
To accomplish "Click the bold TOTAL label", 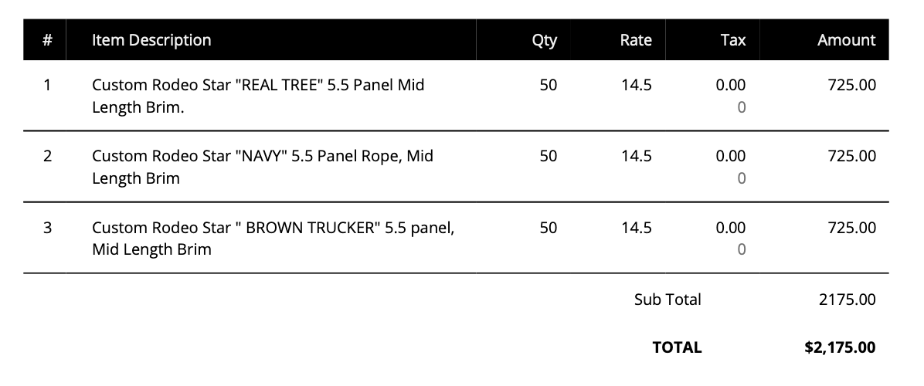I will (677, 347).
